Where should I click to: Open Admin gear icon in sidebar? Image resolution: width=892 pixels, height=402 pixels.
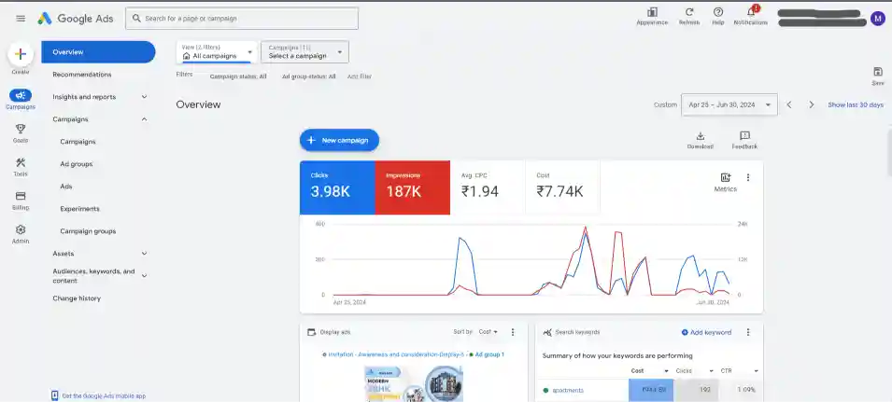[21, 230]
